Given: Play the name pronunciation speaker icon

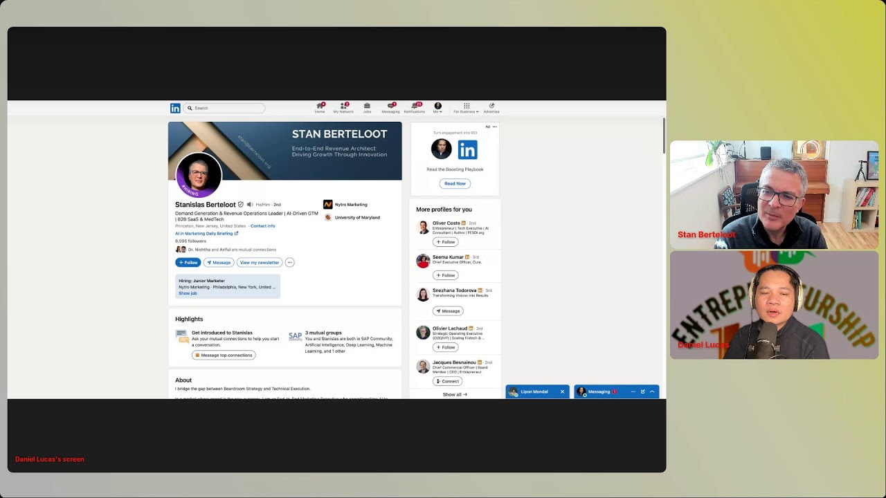Looking at the screenshot, I should coord(250,205).
